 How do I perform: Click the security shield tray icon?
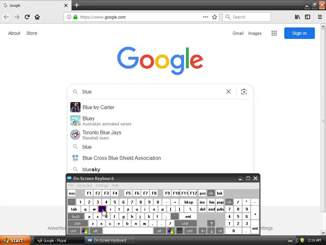pos(302,241)
